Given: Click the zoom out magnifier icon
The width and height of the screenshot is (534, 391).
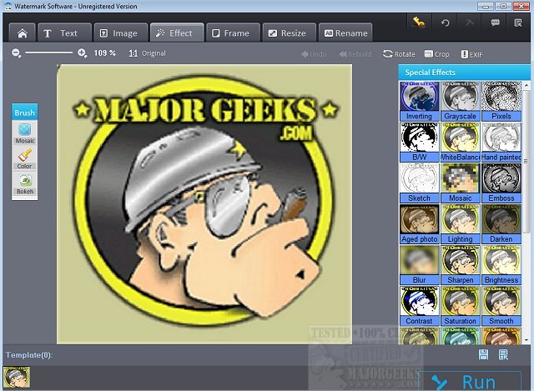Looking at the screenshot, I should click(17, 53).
